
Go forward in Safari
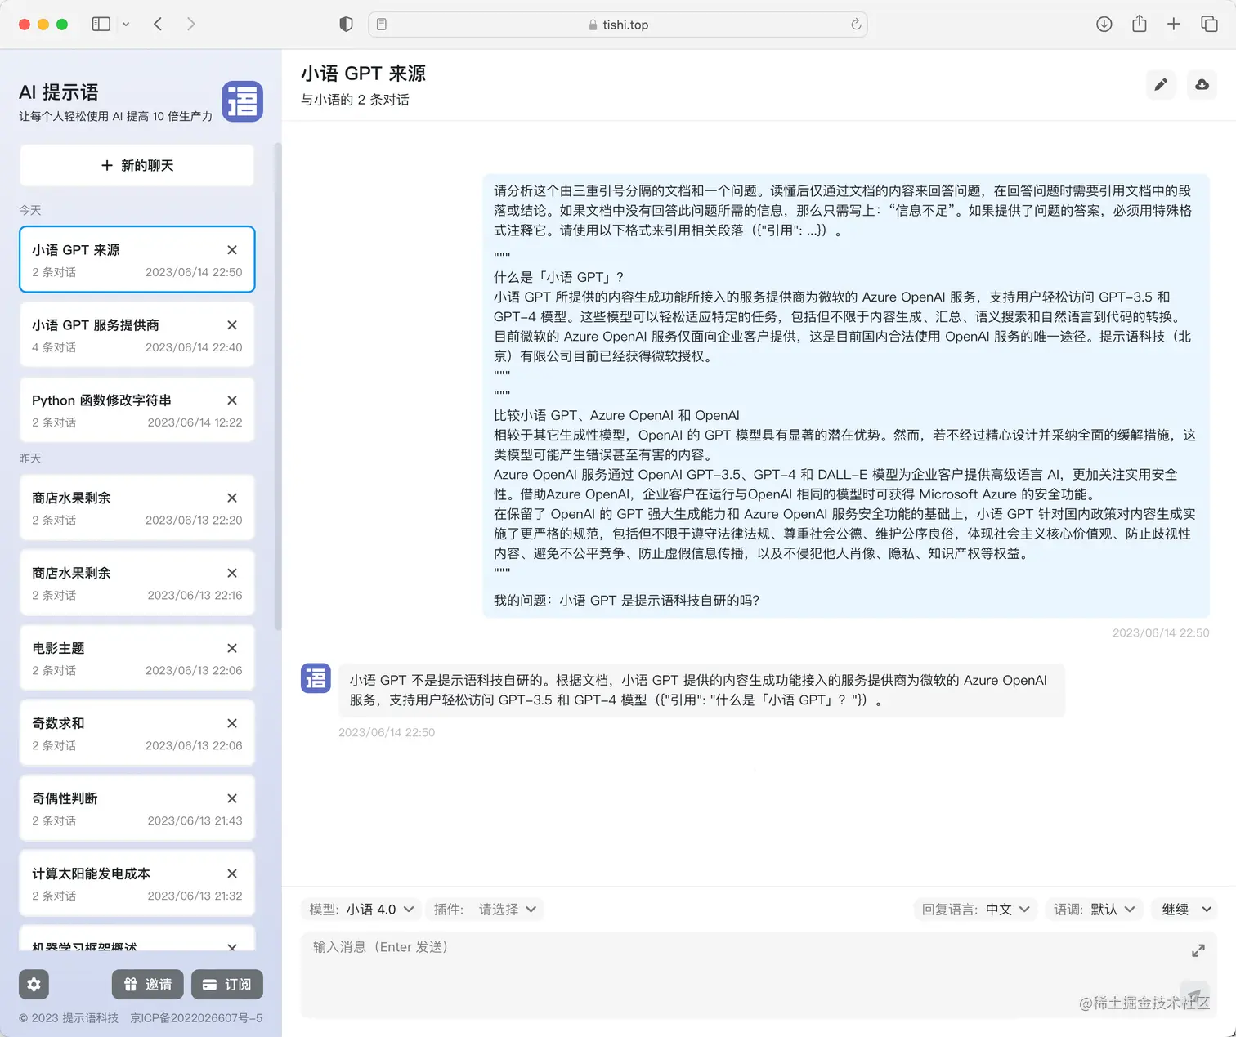coord(190,25)
